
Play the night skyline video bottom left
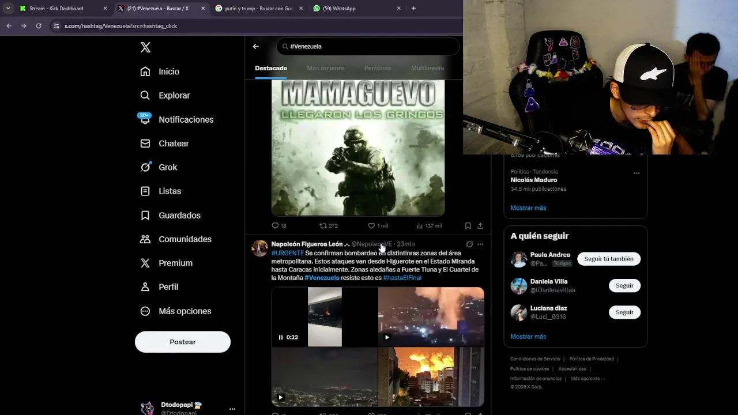tap(281, 397)
